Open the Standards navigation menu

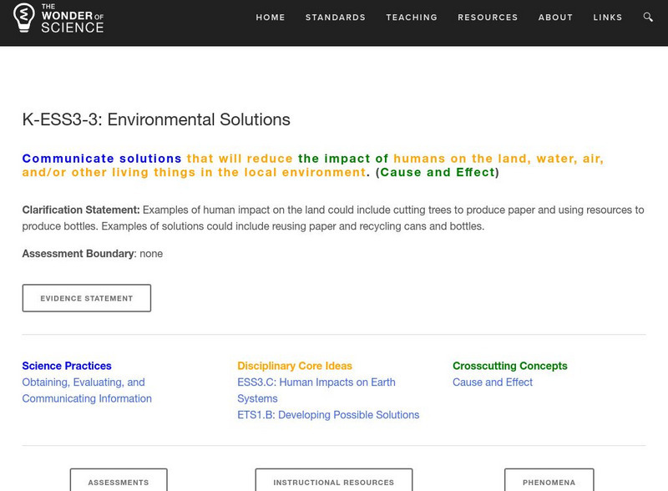[x=336, y=18]
